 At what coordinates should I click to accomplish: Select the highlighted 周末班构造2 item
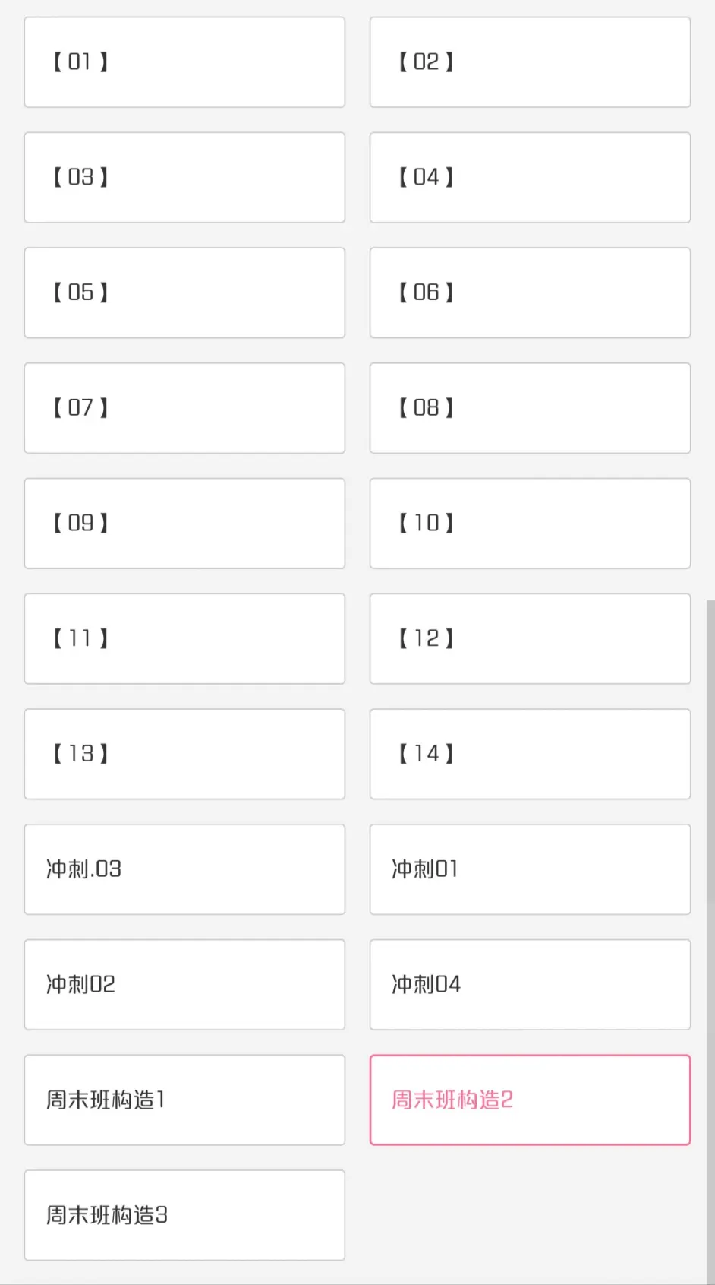[530, 1100]
